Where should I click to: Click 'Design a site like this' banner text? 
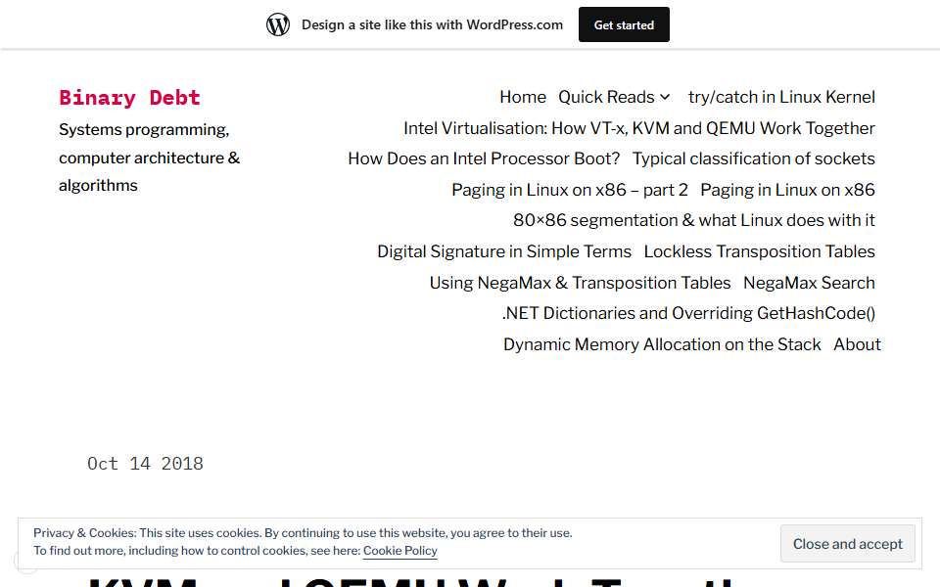(432, 24)
